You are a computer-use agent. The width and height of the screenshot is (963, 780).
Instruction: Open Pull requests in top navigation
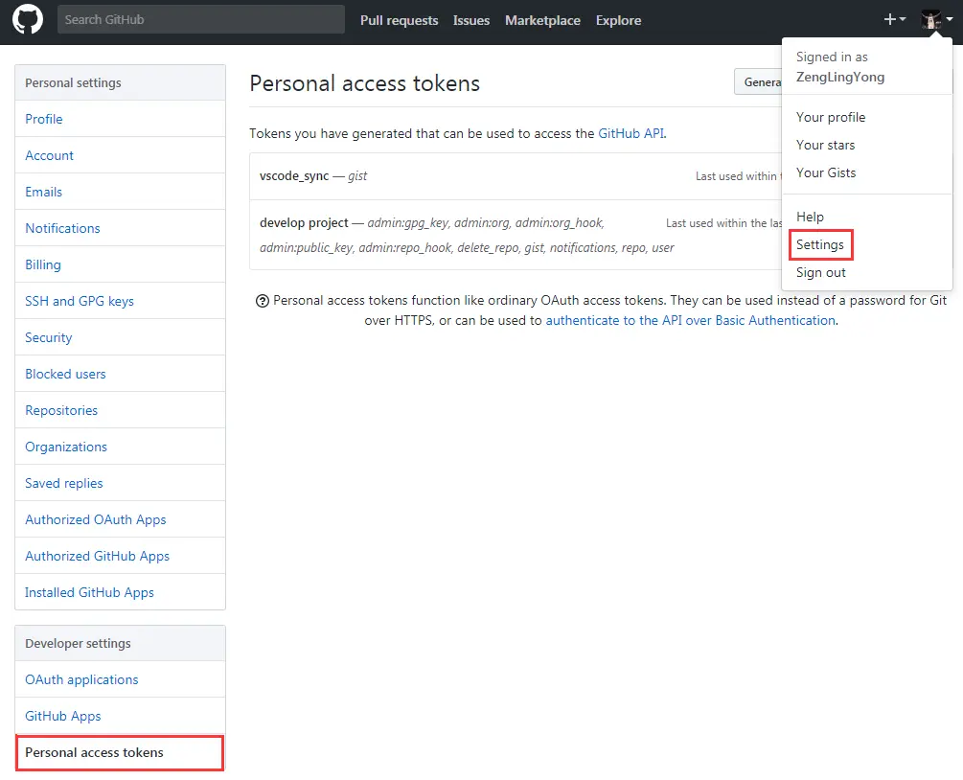399,20
